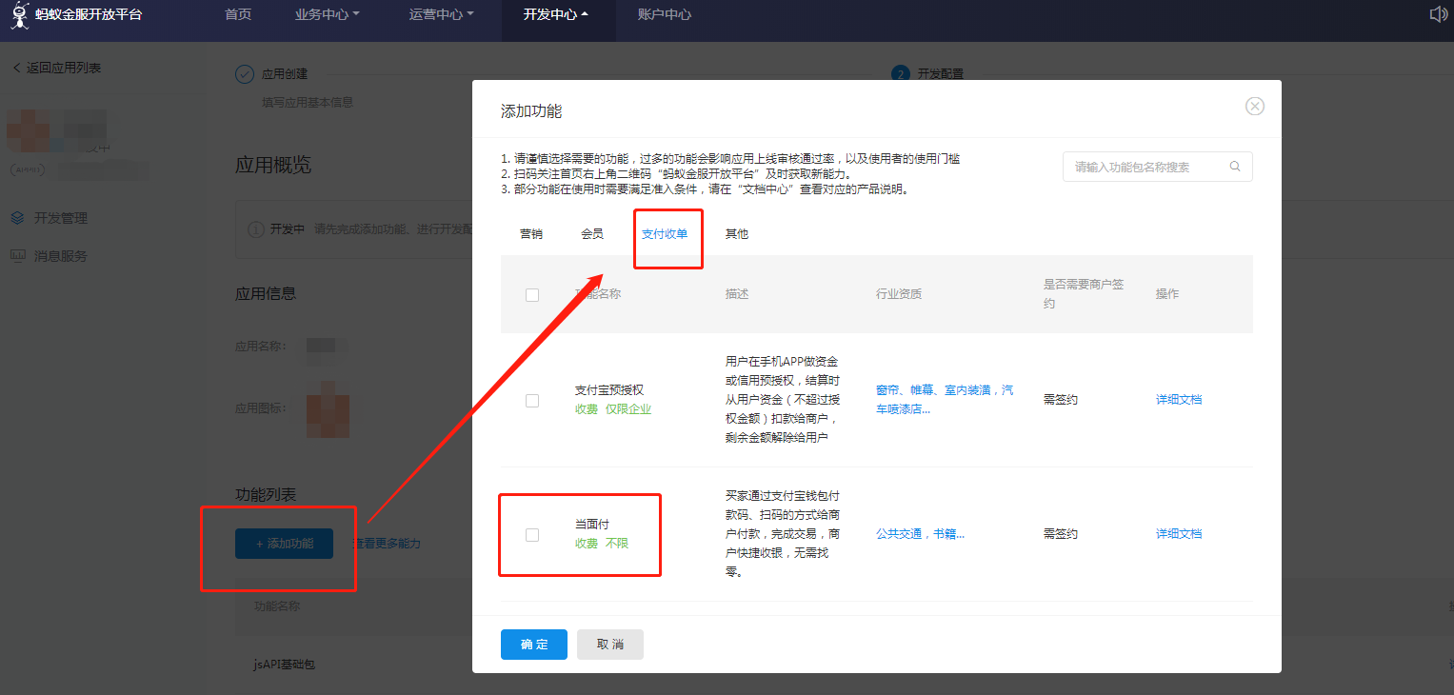Screen dimensions: 1454x695
Task: Click the 查看更多能力 link
Action: (385, 544)
